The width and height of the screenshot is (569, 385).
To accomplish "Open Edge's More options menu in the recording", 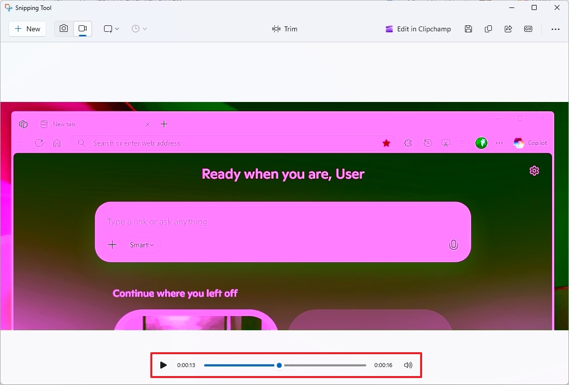I will point(499,143).
